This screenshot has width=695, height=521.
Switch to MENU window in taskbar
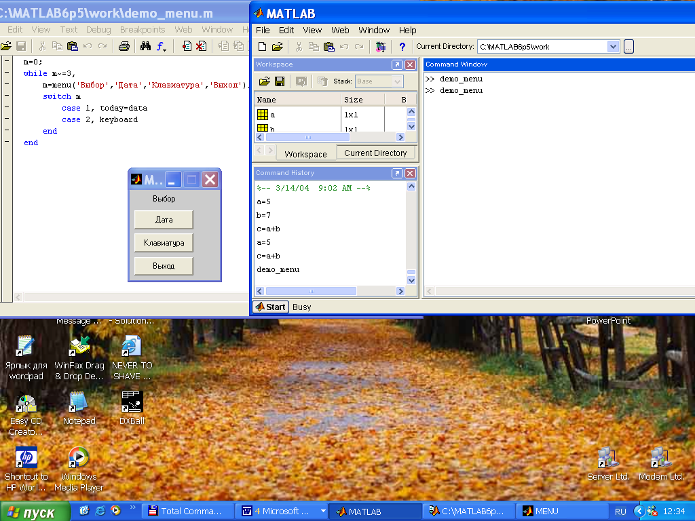[563, 512]
